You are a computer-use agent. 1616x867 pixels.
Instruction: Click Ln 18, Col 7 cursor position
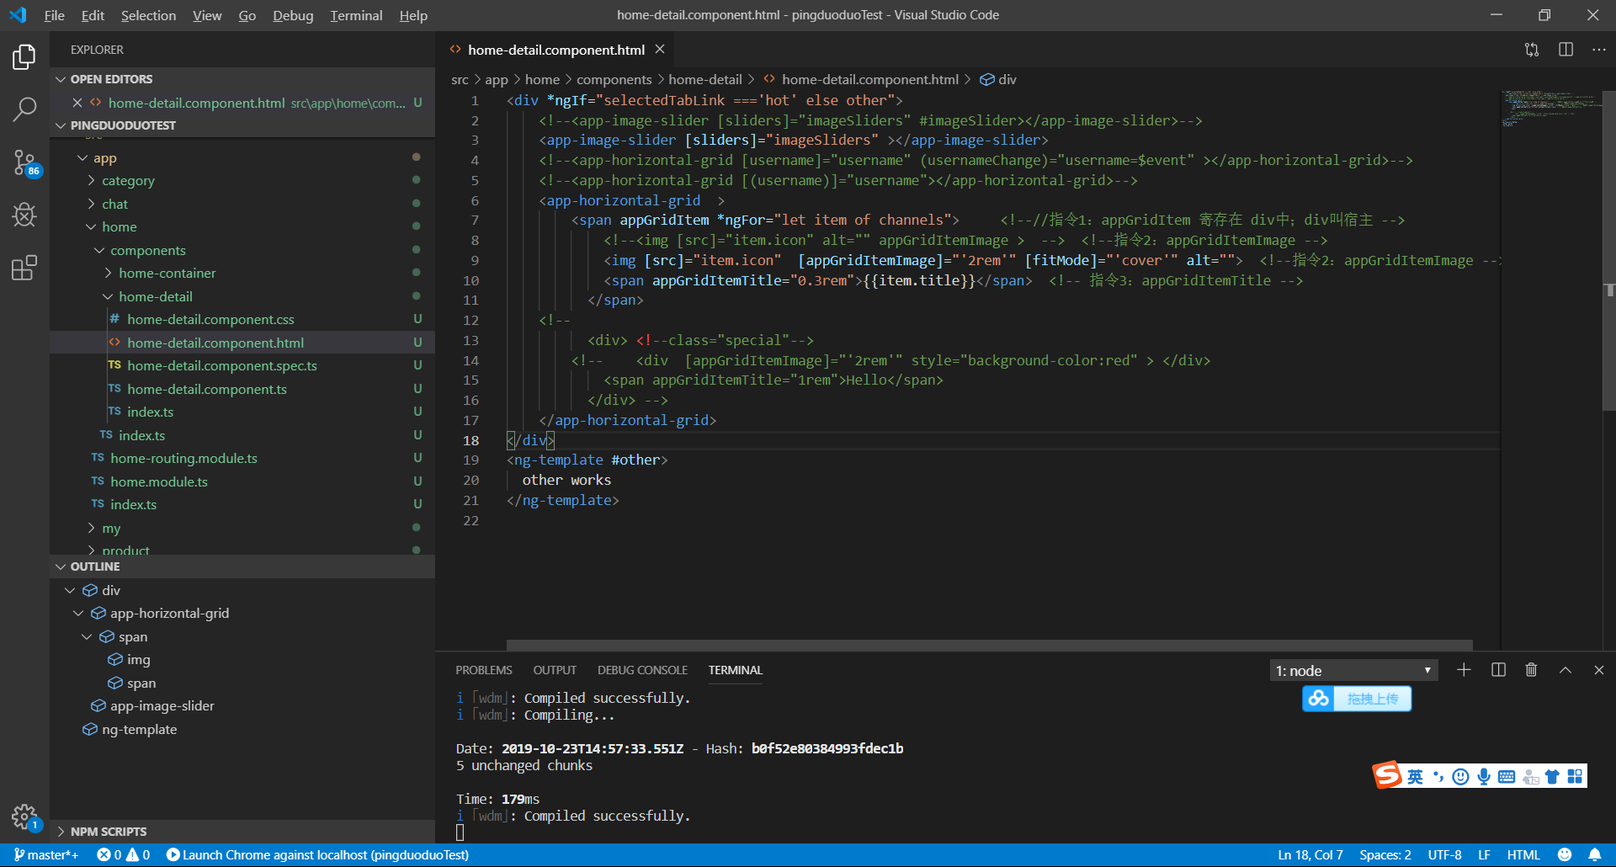pyautogui.click(x=1310, y=855)
